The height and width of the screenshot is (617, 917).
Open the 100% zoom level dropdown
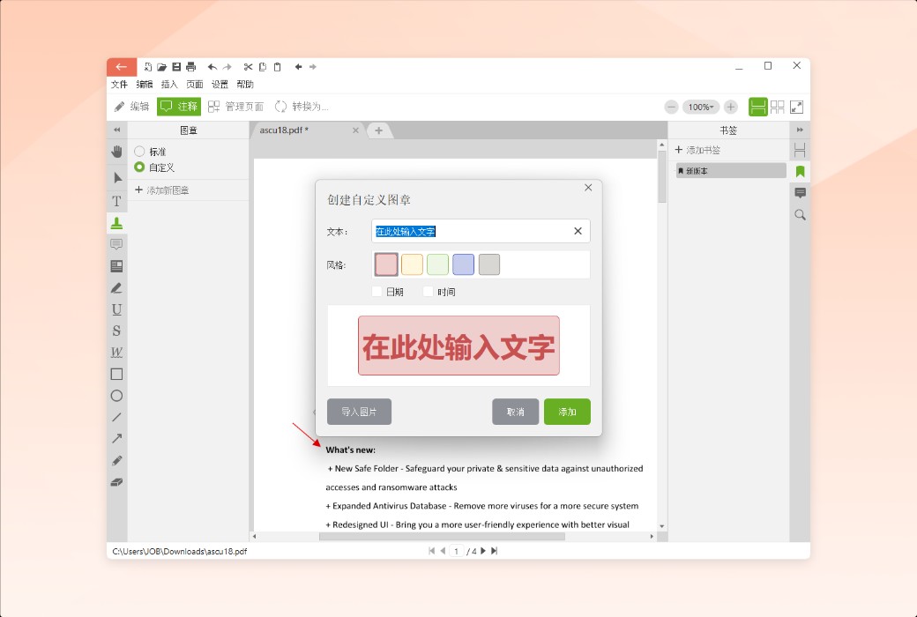pyautogui.click(x=701, y=106)
